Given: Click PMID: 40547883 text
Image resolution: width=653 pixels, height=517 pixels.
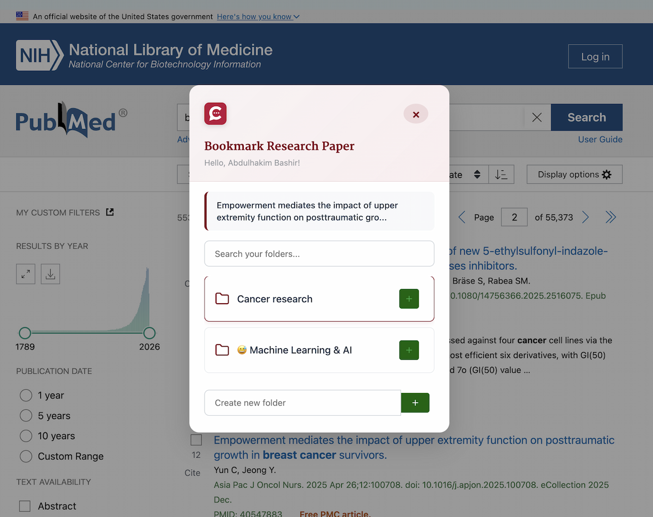Looking at the screenshot, I should coord(248,514).
